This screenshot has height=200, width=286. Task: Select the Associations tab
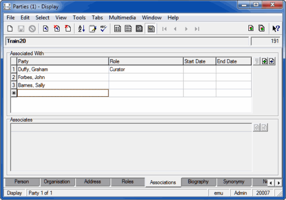163,182
